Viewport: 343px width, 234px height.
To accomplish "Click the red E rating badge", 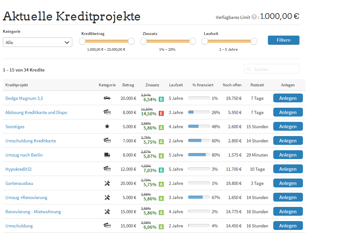I will point(161,113).
